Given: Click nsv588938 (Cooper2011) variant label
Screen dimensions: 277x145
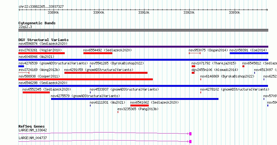Looking at the screenshot, I should pyautogui.click(x=39, y=76).
